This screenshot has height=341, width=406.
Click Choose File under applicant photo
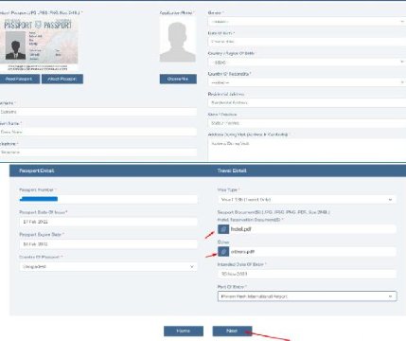pyautogui.click(x=178, y=79)
